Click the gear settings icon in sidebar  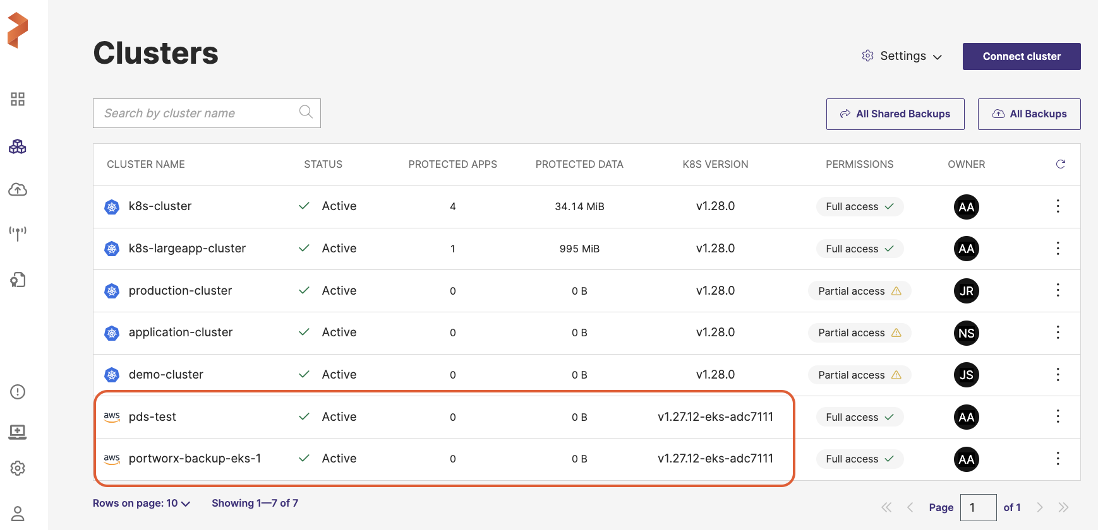(18, 468)
